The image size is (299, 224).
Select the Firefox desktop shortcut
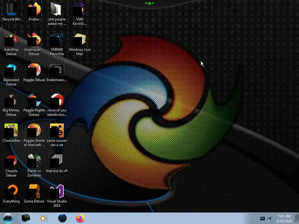point(34,11)
